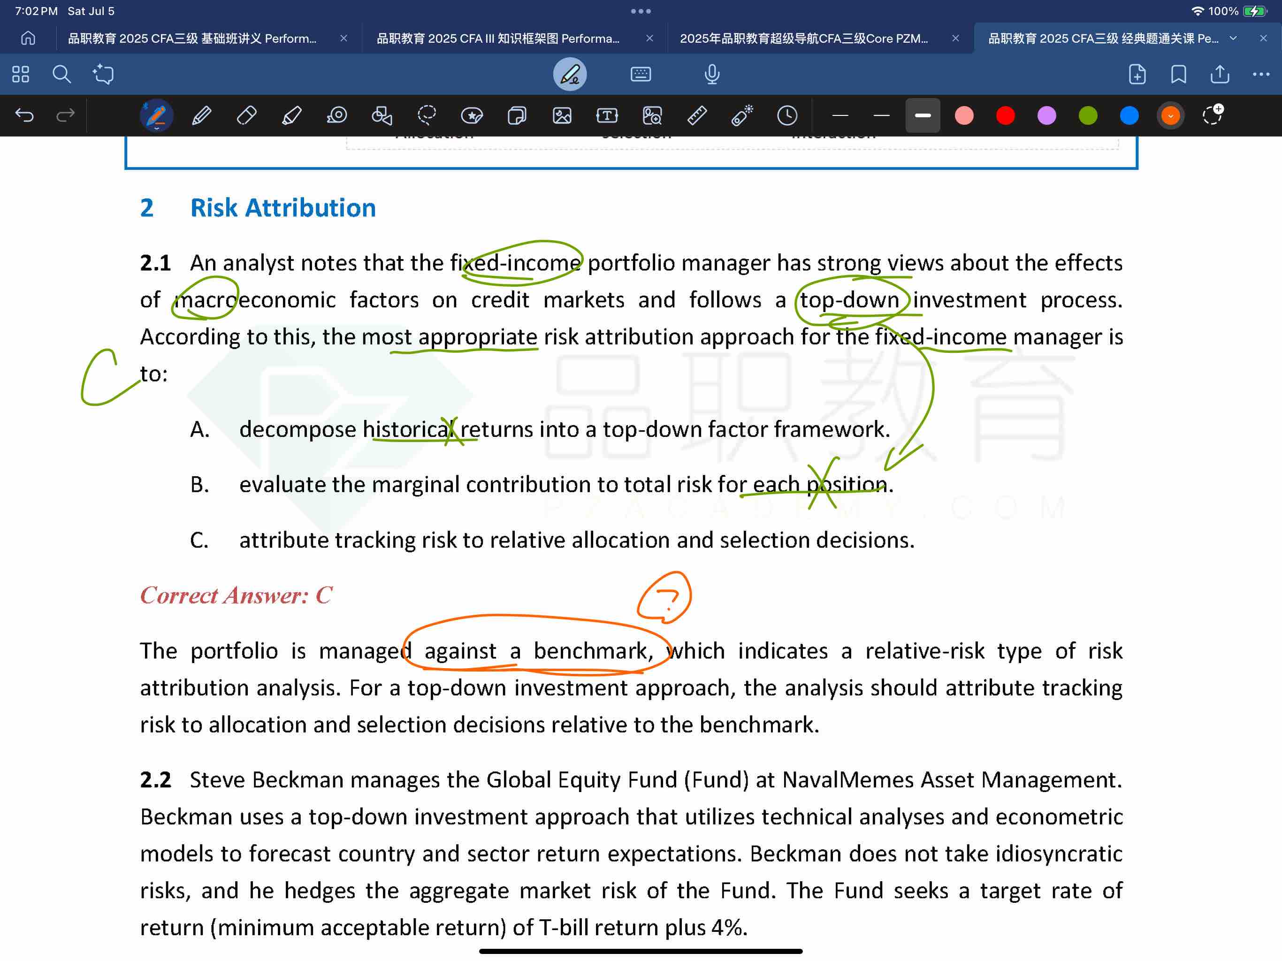Select the Eraser tool
Viewport: 1282px width, 961px height.
tap(246, 115)
